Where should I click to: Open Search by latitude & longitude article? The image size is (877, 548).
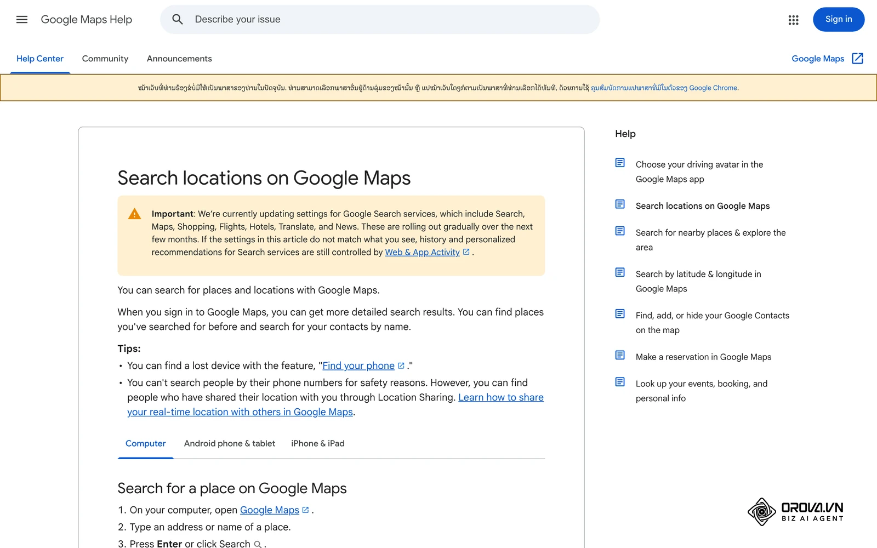(x=698, y=281)
